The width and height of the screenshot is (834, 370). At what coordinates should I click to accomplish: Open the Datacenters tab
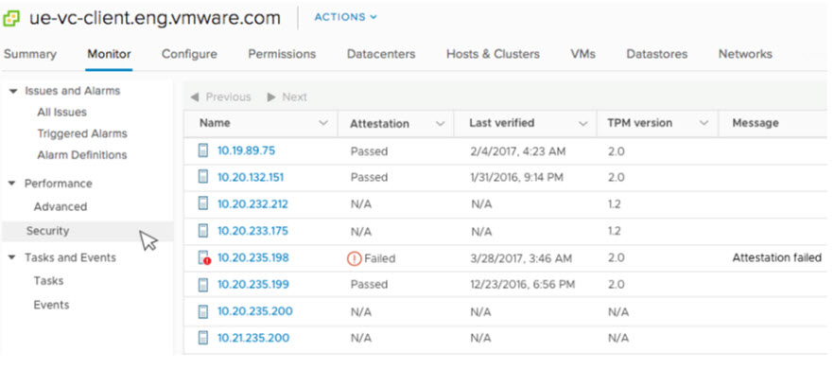tap(381, 54)
